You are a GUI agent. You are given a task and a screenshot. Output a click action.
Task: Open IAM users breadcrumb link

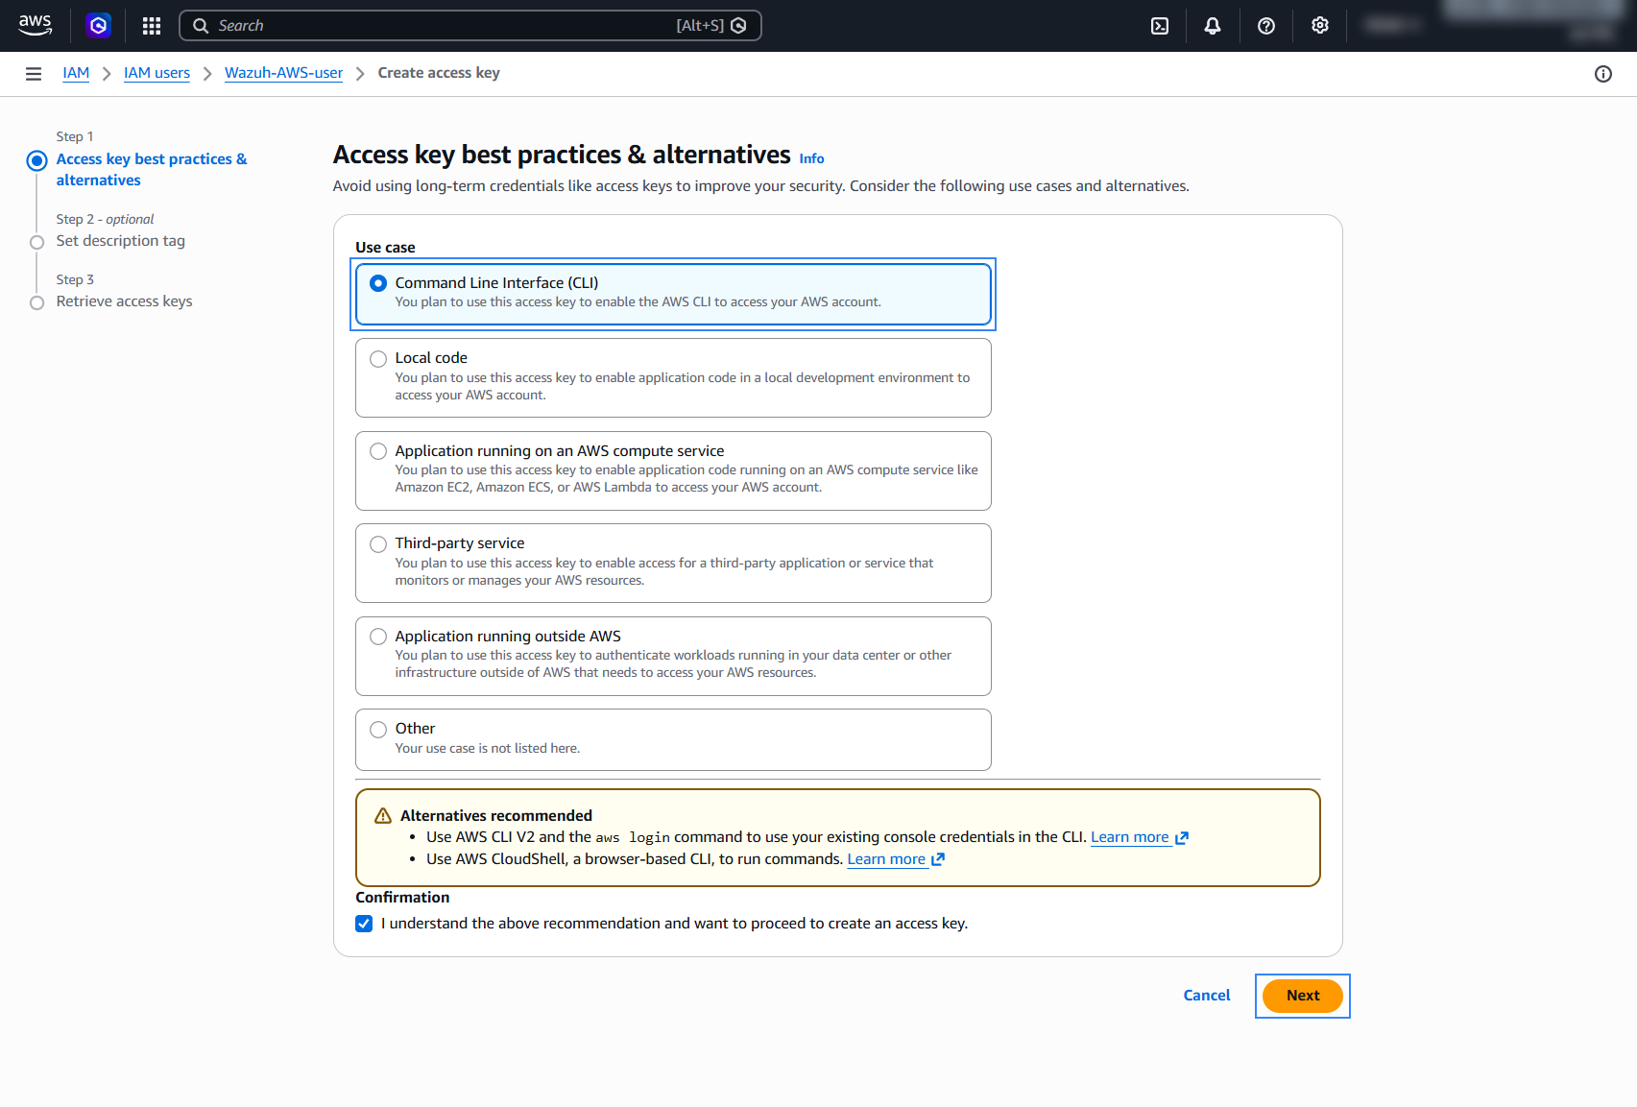pos(156,73)
